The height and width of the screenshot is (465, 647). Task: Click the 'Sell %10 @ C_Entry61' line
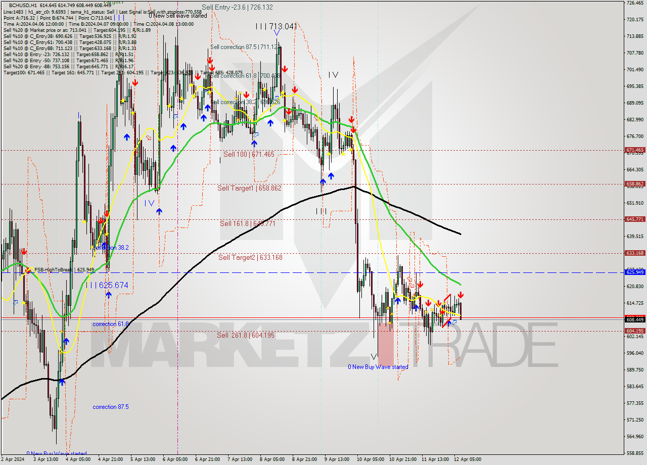coord(70,42)
